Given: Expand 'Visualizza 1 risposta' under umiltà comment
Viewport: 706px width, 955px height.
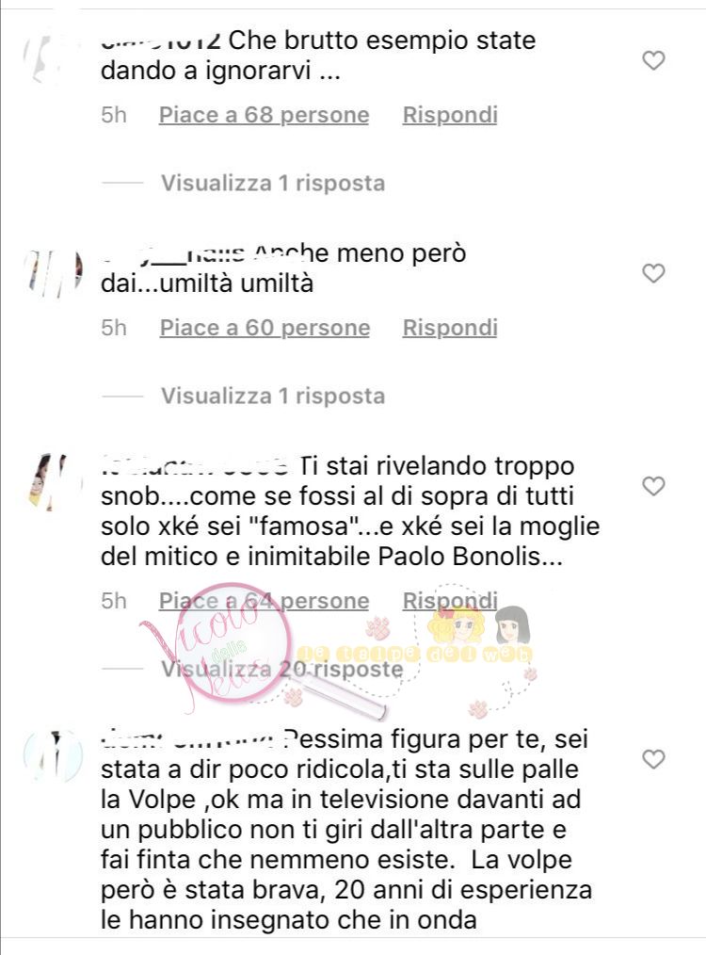Looking at the screenshot, I should tap(273, 396).
